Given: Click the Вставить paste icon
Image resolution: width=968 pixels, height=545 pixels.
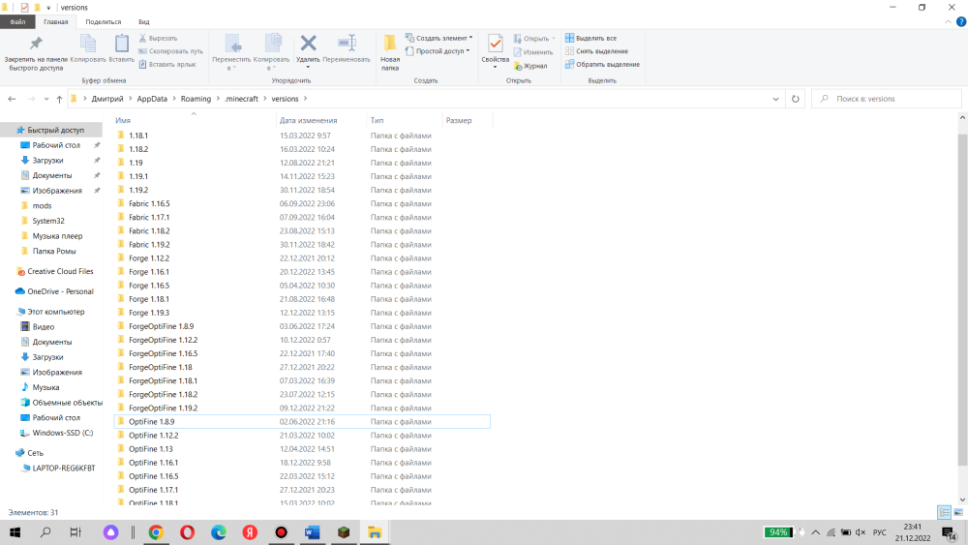Looking at the screenshot, I should coord(122,48).
